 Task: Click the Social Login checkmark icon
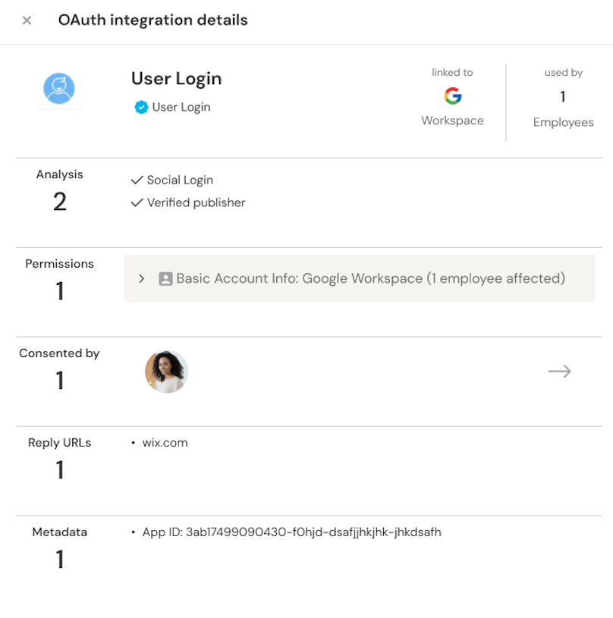137,180
